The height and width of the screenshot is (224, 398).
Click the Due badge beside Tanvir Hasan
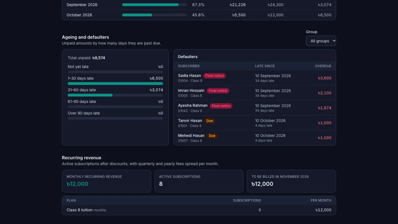tap(210, 121)
